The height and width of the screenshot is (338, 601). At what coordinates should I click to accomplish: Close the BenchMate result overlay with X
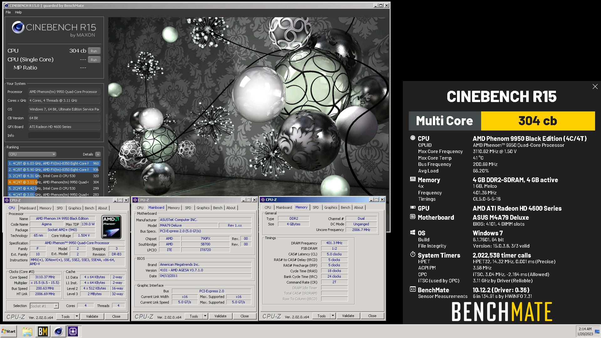click(595, 87)
